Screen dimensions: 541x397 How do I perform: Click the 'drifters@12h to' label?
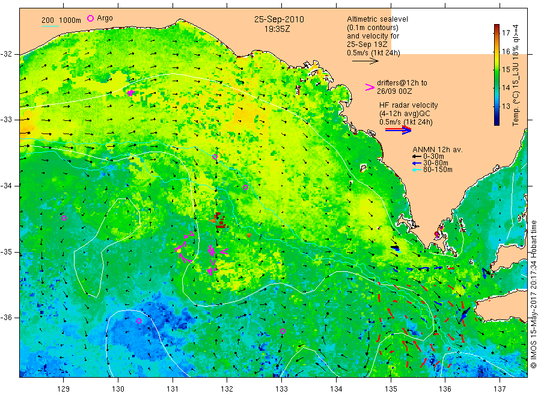coord(402,83)
